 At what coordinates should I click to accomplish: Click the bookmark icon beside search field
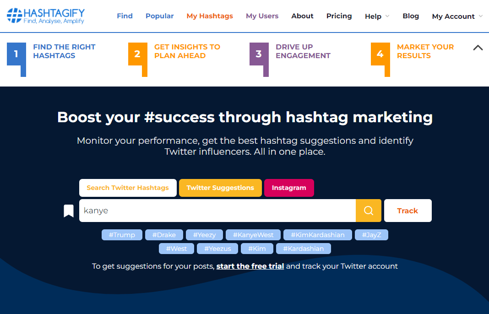(69, 211)
